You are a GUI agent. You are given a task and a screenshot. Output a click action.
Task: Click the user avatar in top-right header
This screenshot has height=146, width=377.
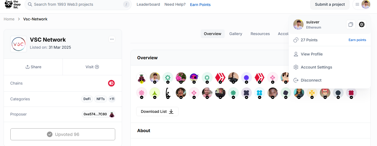pos(366,4)
